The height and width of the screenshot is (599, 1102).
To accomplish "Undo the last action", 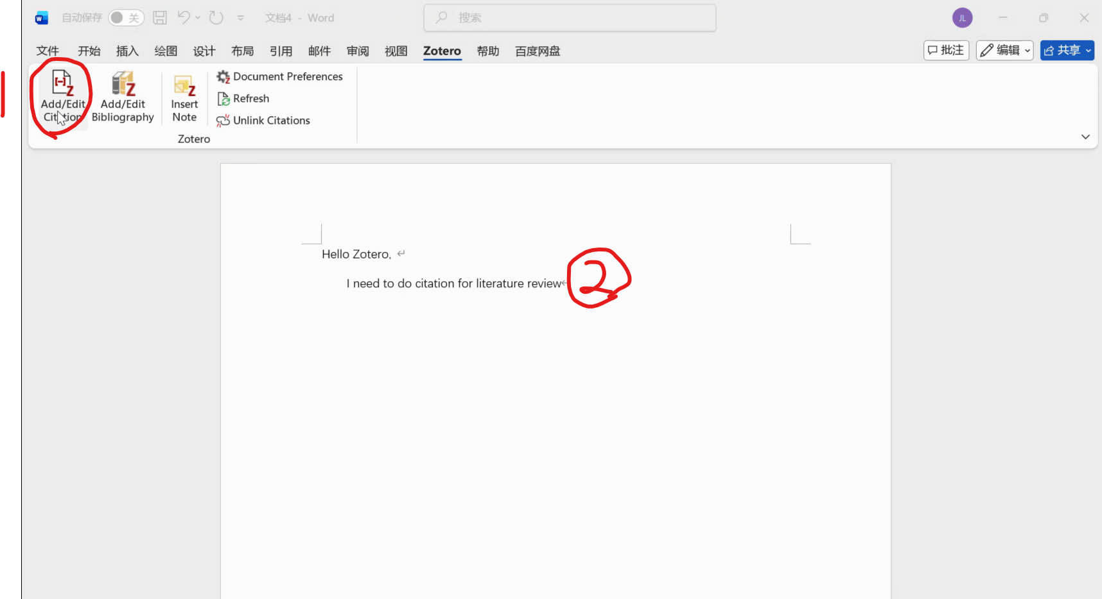I will pyautogui.click(x=184, y=18).
